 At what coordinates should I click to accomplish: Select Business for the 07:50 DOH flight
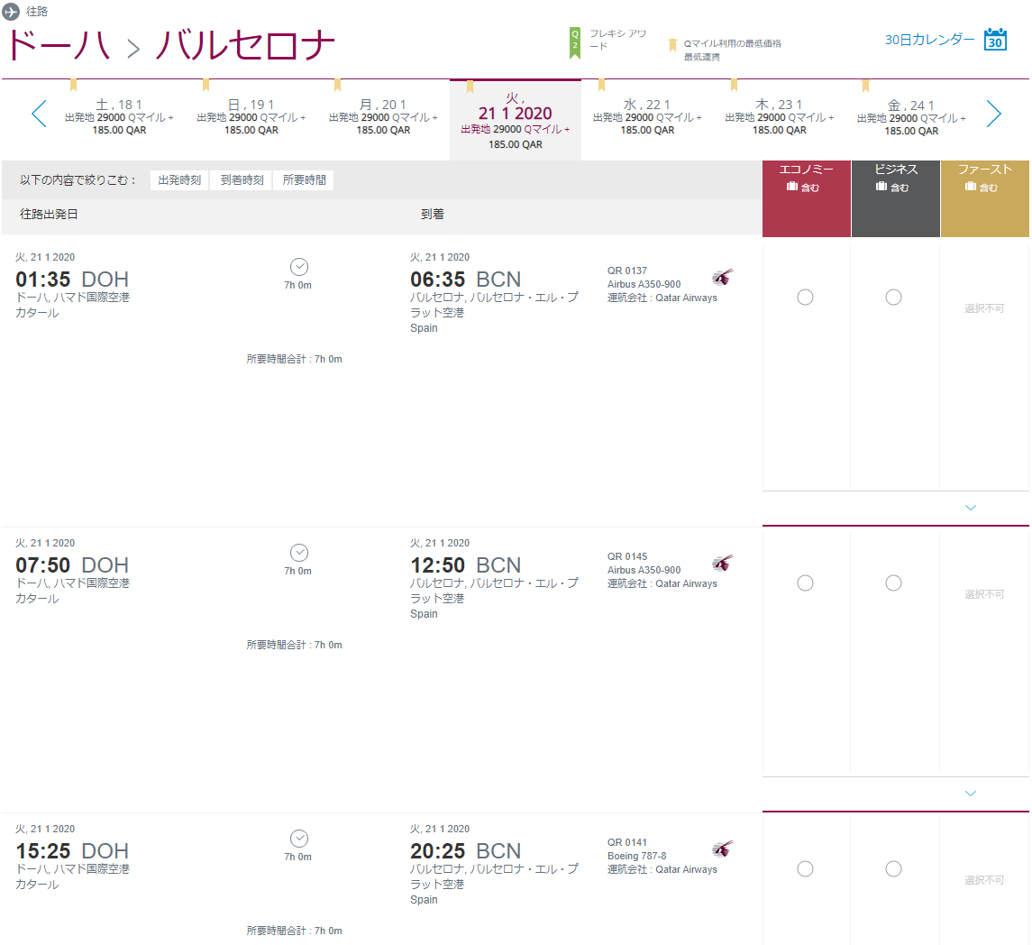click(893, 583)
